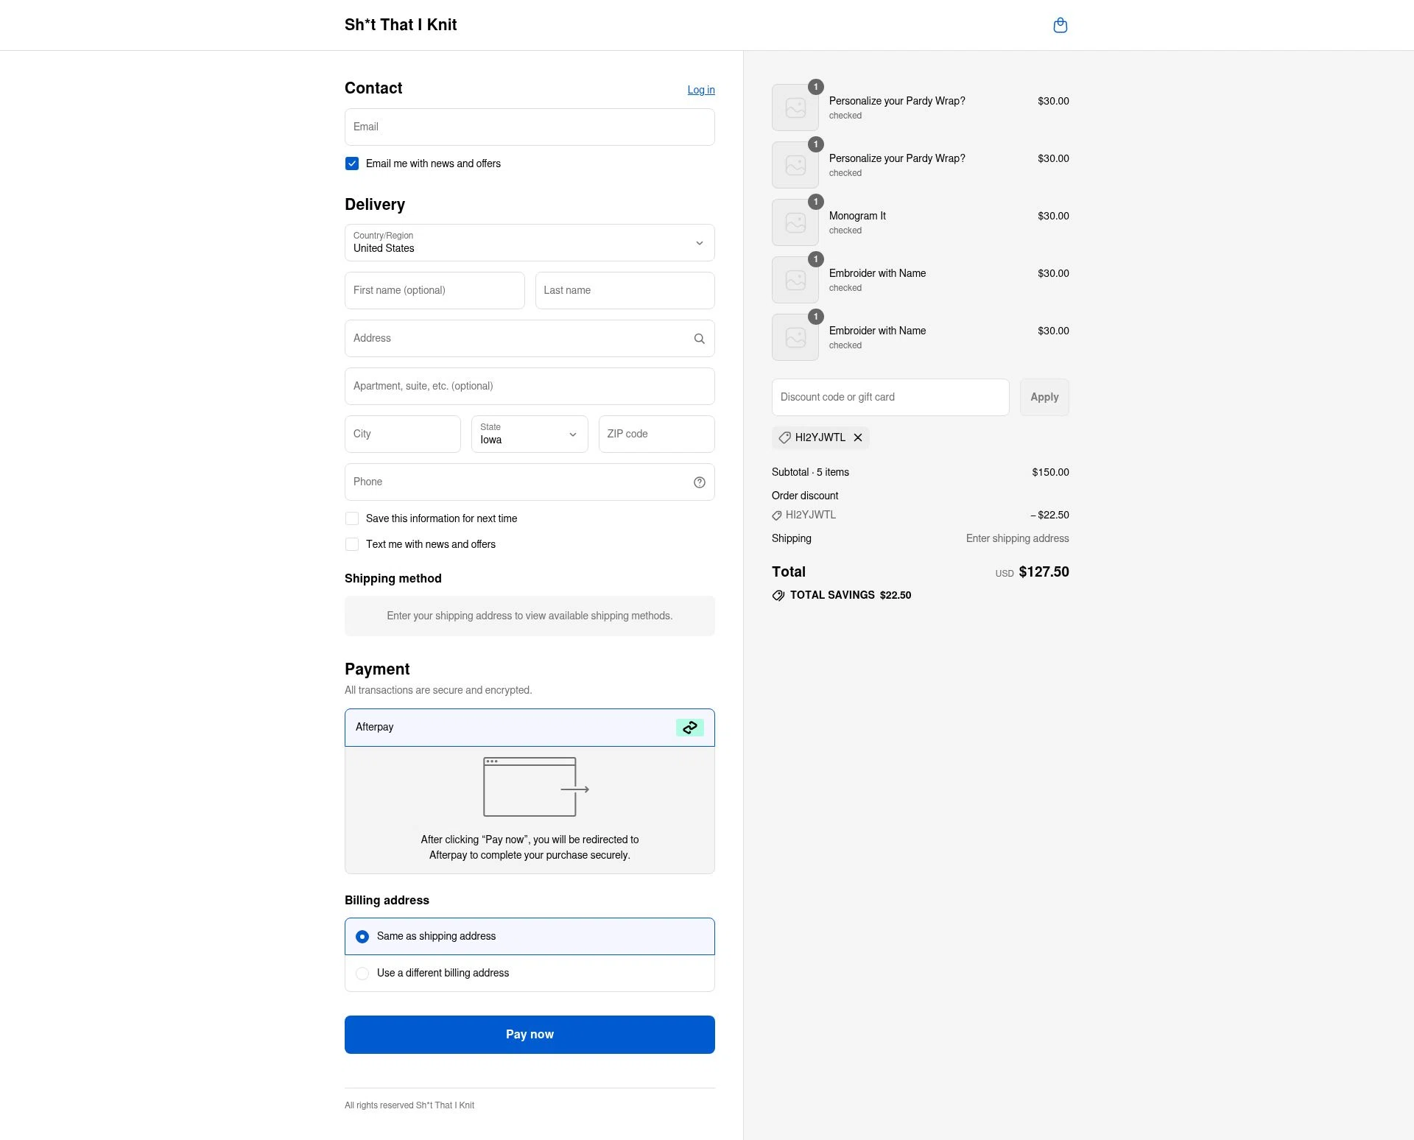Image resolution: width=1414 pixels, height=1140 pixels.
Task: Check Save this information for next time
Action: tap(352, 518)
